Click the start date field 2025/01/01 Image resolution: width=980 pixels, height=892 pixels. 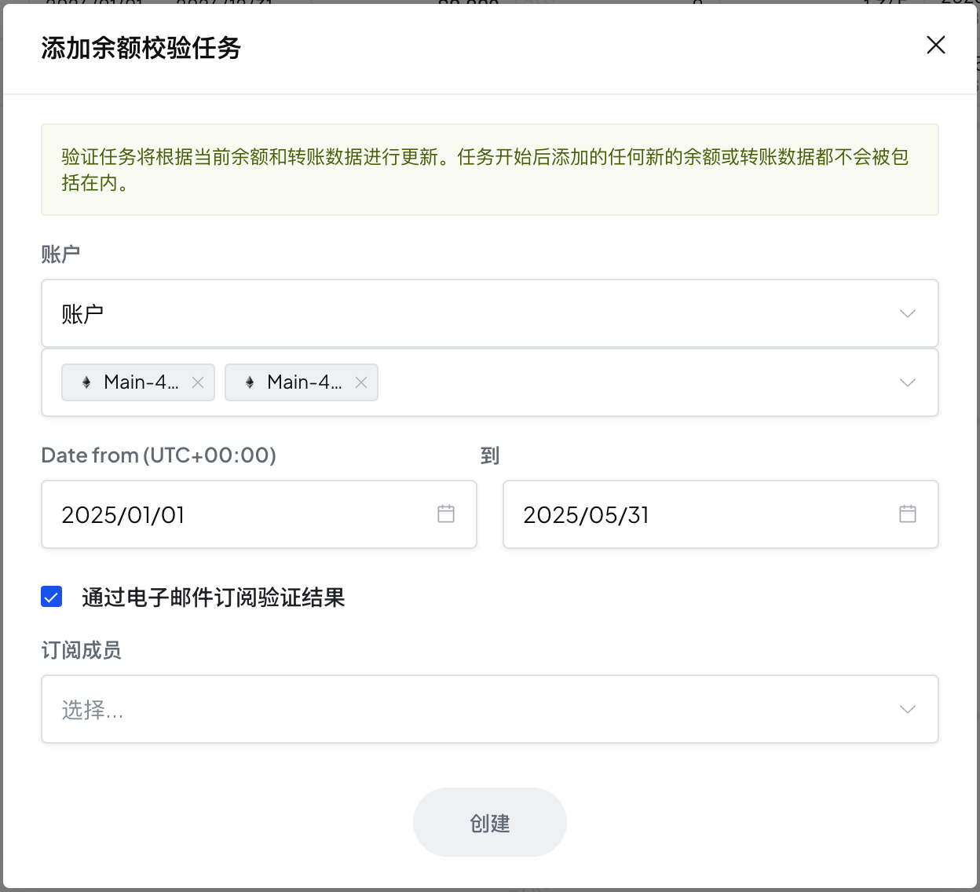point(236,515)
